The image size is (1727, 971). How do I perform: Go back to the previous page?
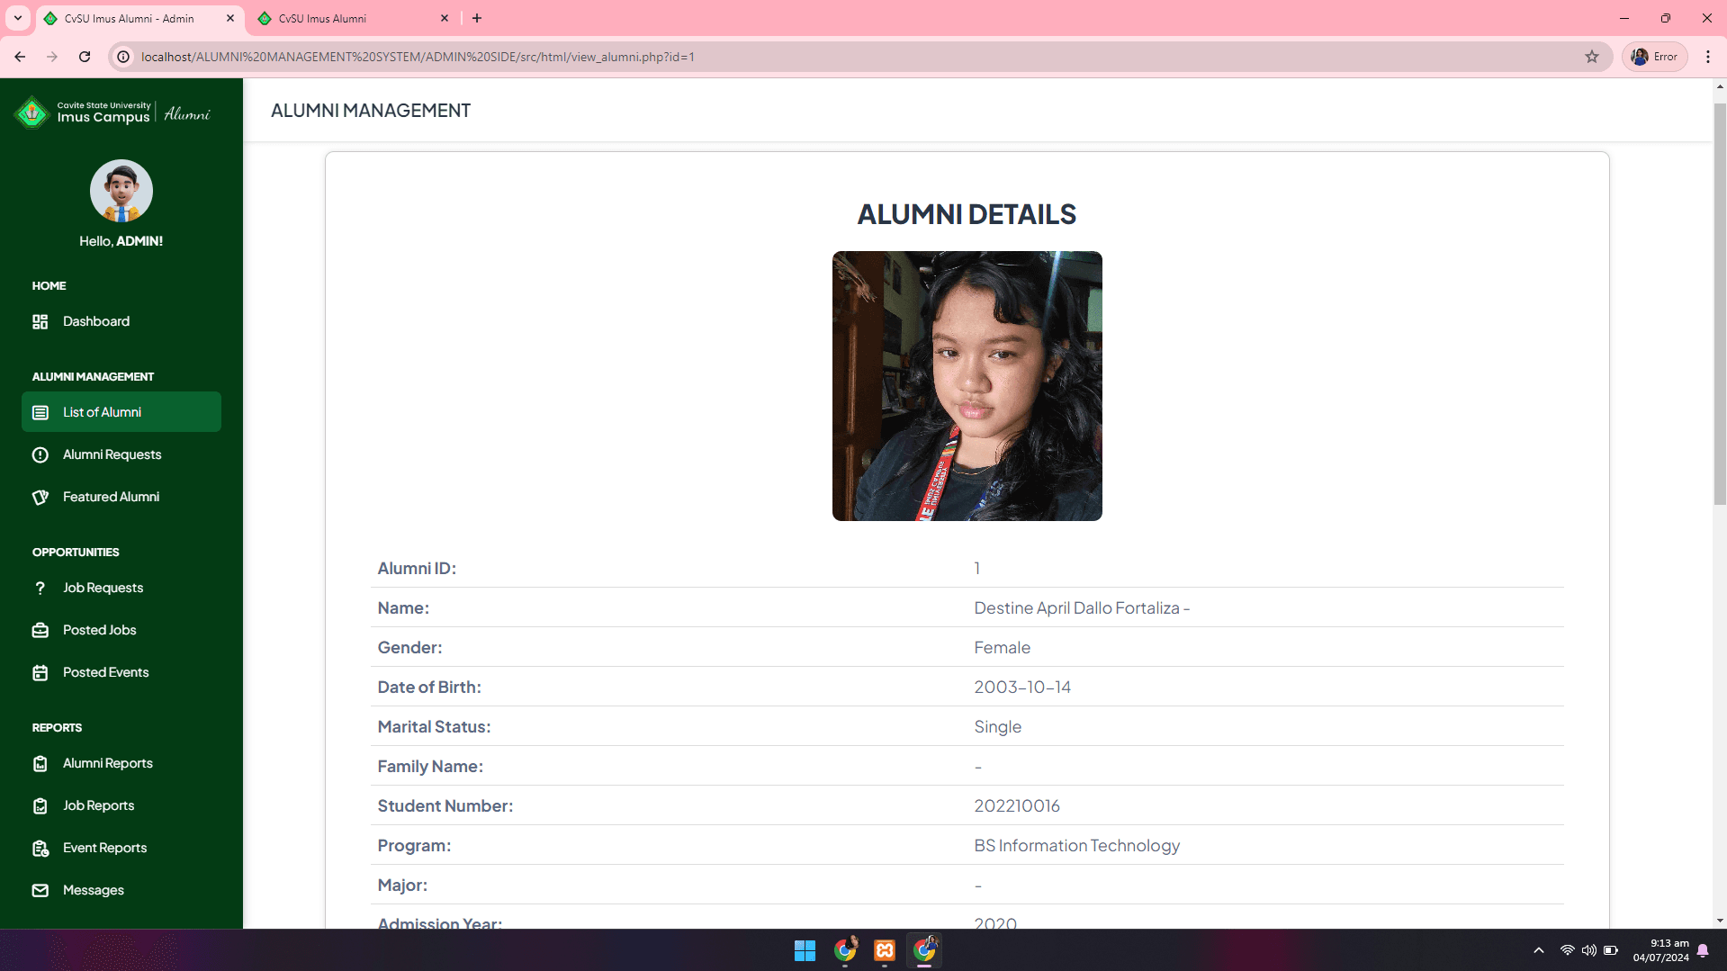point(20,57)
